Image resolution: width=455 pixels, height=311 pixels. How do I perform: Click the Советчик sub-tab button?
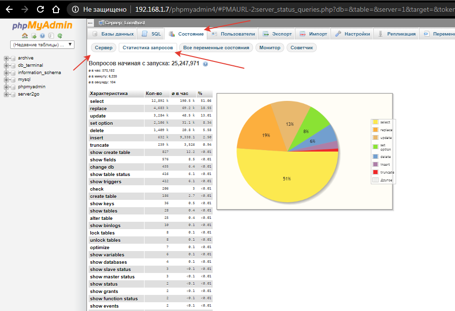click(x=302, y=48)
